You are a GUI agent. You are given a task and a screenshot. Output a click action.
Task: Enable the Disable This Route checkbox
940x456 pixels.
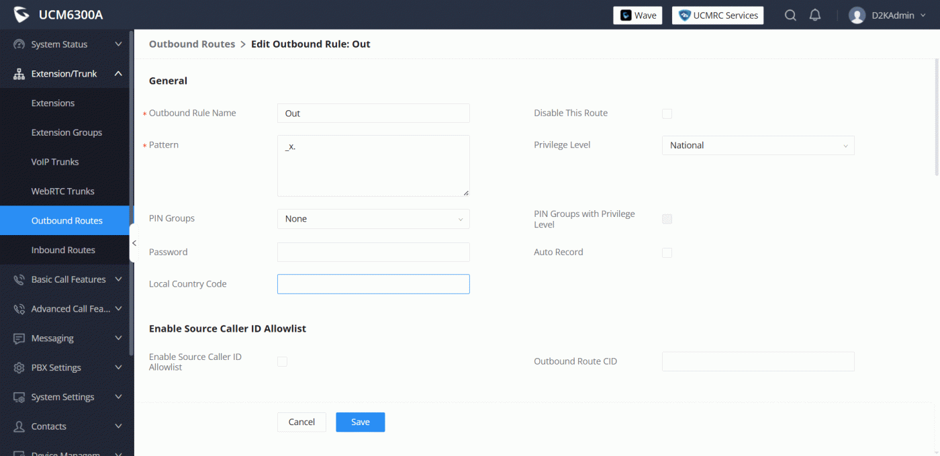coord(667,113)
